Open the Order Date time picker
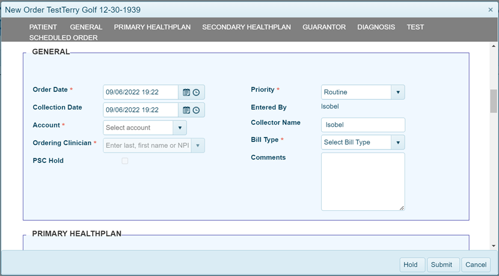Image resolution: width=499 pixels, height=276 pixels. [196, 93]
